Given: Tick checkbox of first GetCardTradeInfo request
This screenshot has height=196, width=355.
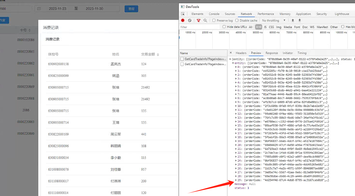Looking at the screenshot, I should pyautogui.click(x=182, y=59).
